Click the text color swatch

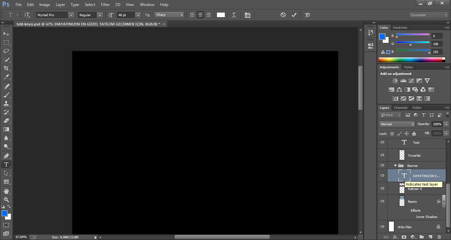coord(221,15)
